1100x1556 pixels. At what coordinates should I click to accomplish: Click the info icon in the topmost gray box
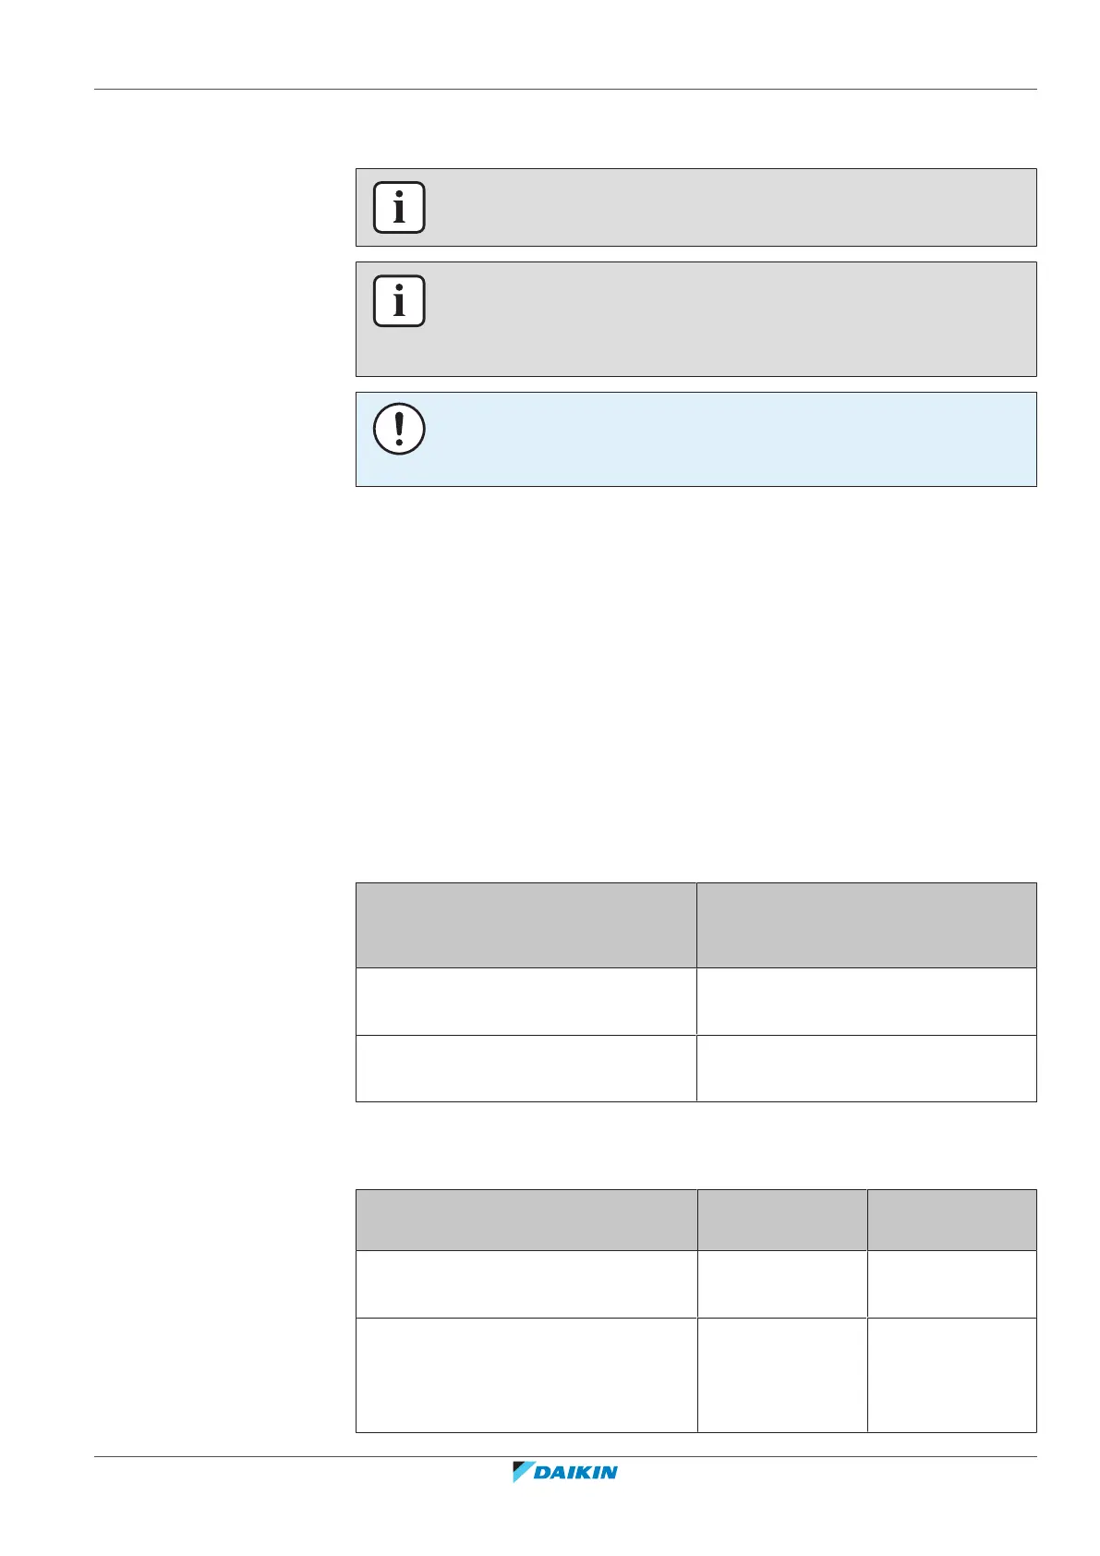(399, 207)
